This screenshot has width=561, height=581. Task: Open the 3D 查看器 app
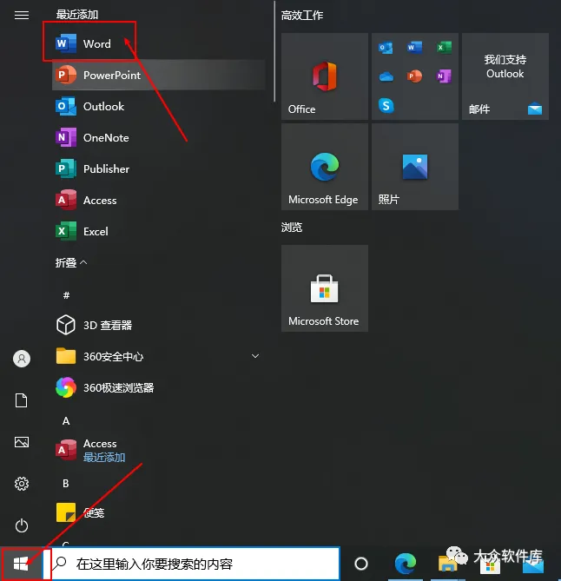(159, 325)
